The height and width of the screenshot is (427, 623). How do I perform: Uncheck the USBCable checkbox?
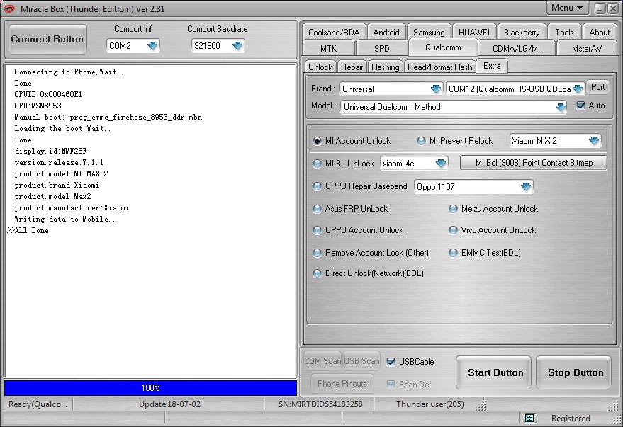[x=391, y=362]
